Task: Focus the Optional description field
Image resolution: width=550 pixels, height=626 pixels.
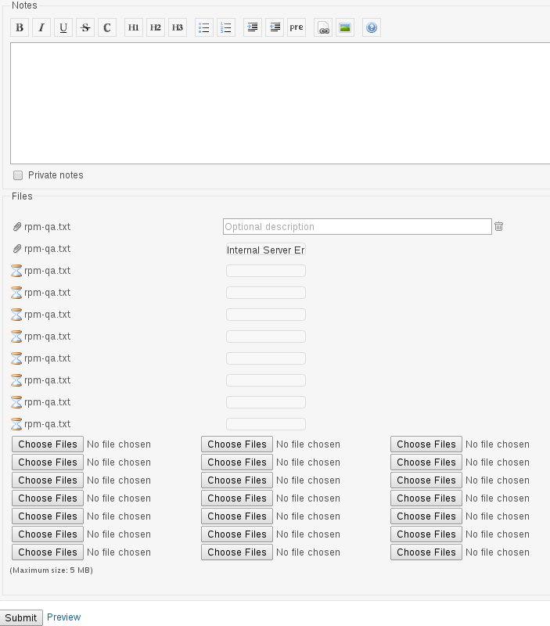Action: (x=357, y=227)
